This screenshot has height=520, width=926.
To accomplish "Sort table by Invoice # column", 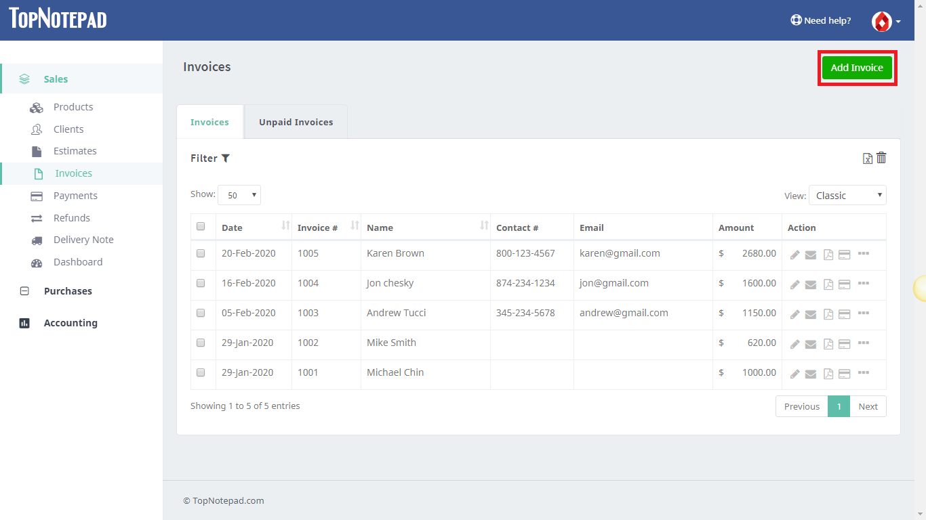I will (326, 227).
